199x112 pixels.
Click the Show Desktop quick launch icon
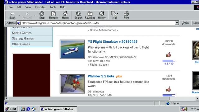(23, 109)
